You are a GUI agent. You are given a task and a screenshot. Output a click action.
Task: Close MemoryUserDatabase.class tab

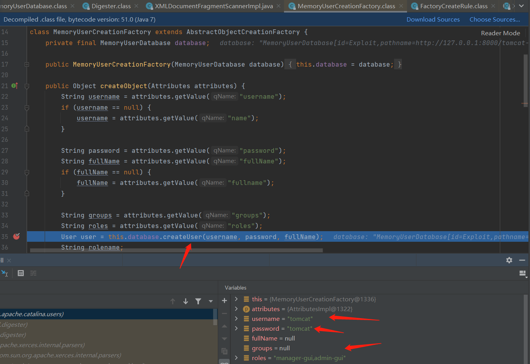[x=72, y=6]
